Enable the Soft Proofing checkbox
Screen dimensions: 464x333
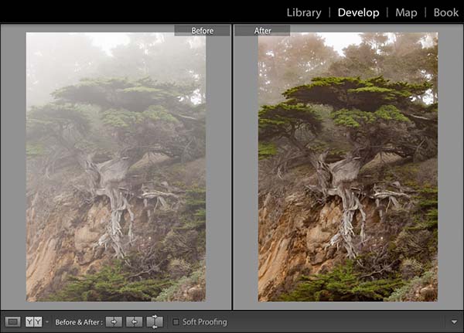176,321
